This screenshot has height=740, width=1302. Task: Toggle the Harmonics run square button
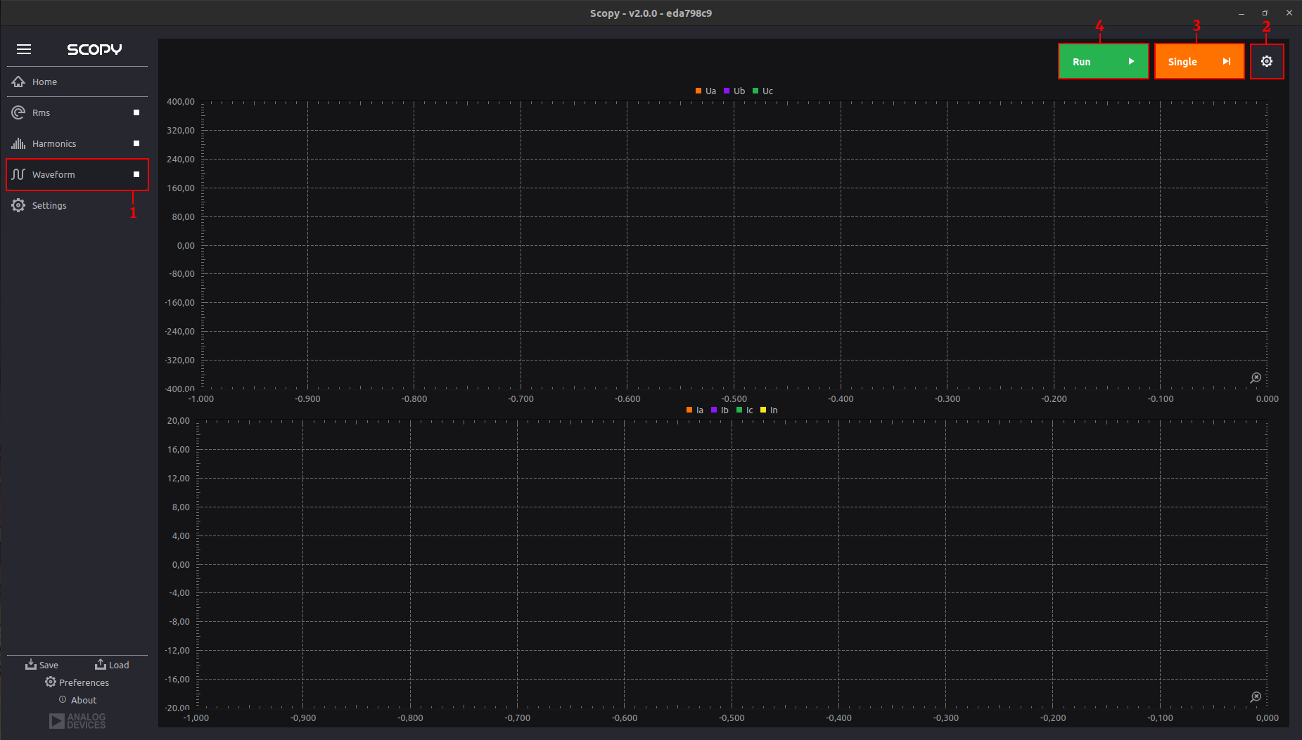(136, 143)
